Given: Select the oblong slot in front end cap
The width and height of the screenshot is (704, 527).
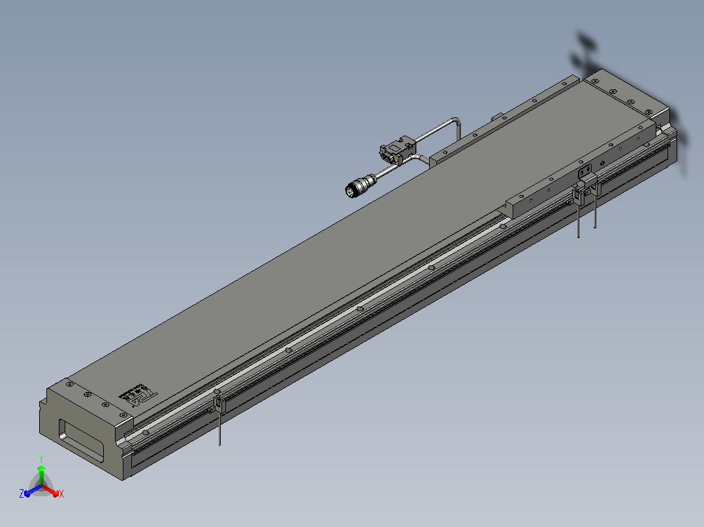Looking at the screenshot, I should pos(81,440).
